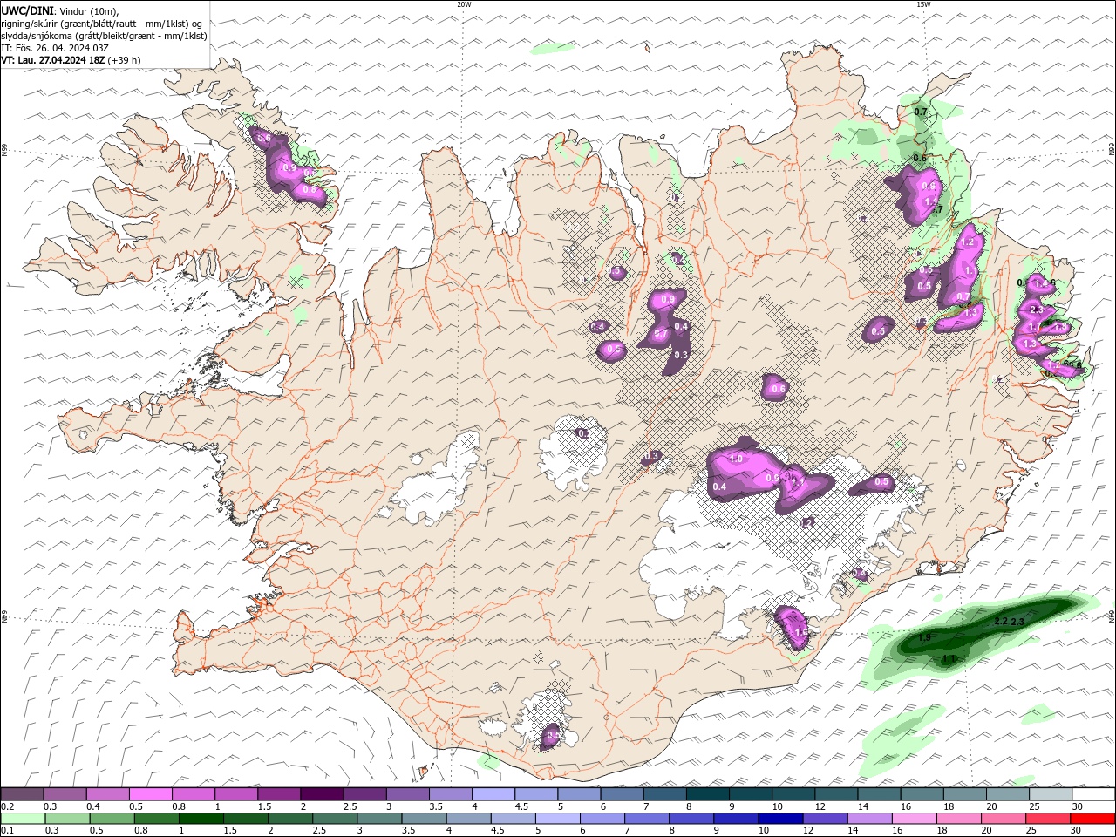Viewport: 1116px width, 837px height.
Task: Pick rain-scale swatch between 0.8 and 1
Action: click(156, 819)
